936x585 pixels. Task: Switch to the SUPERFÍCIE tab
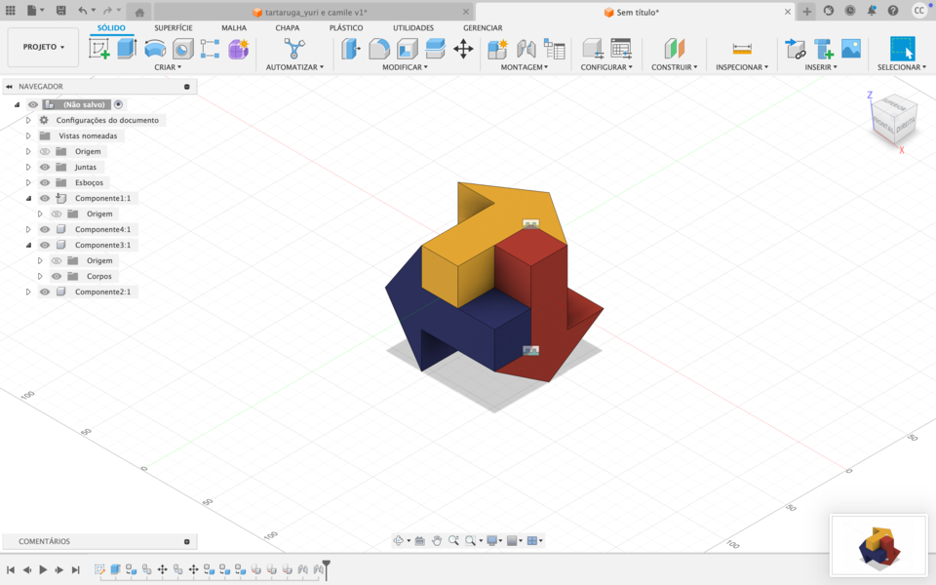[x=172, y=27]
